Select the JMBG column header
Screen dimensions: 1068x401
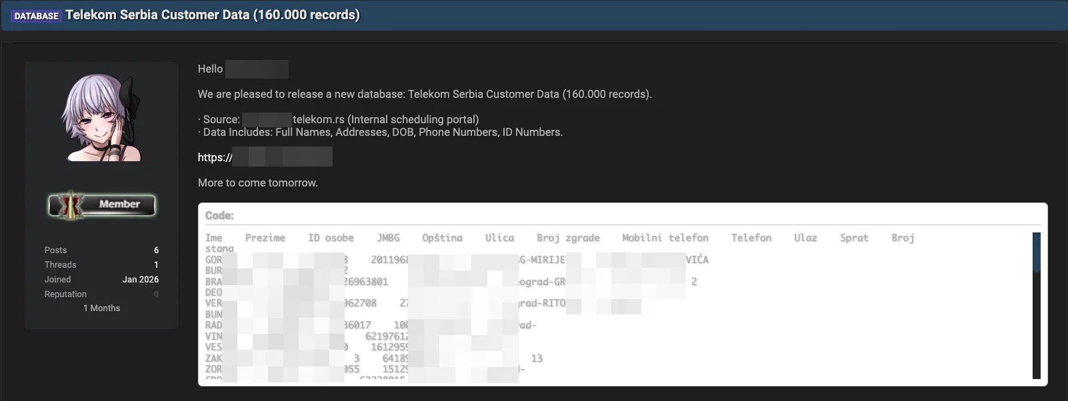(389, 238)
